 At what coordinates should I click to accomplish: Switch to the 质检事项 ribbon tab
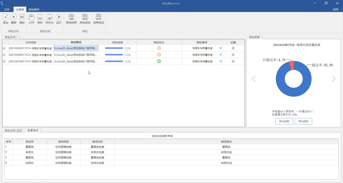(34, 10)
